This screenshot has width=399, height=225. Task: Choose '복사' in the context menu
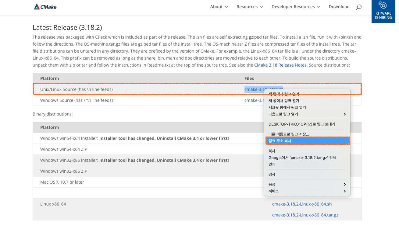point(307,151)
